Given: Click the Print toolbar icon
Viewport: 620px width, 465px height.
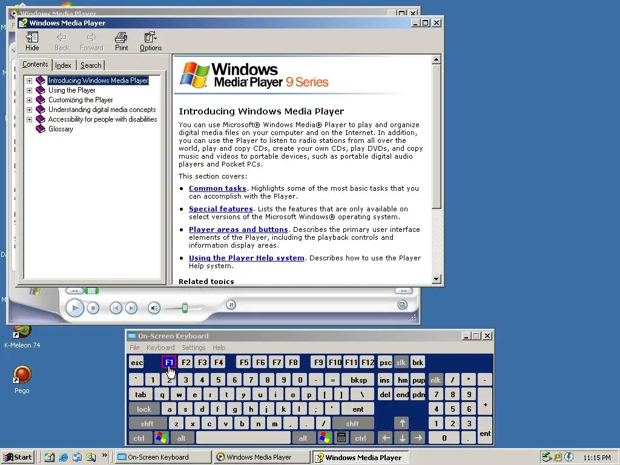Looking at the screenshot, I should pos(121,42).
